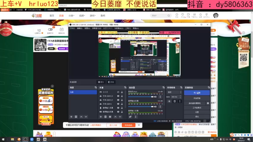Open advanced audio properties gears in mixer

(x=130, y=117)
